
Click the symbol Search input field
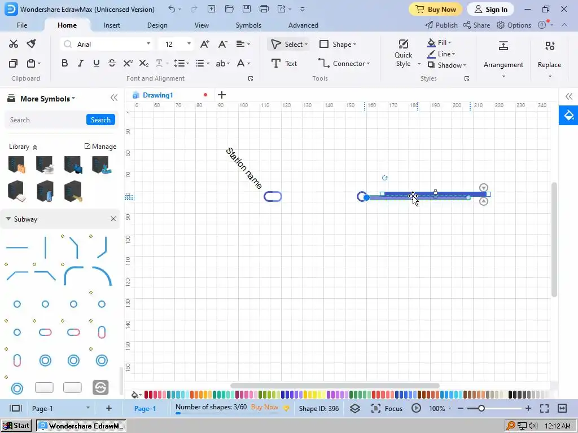[x=45, y=120]
